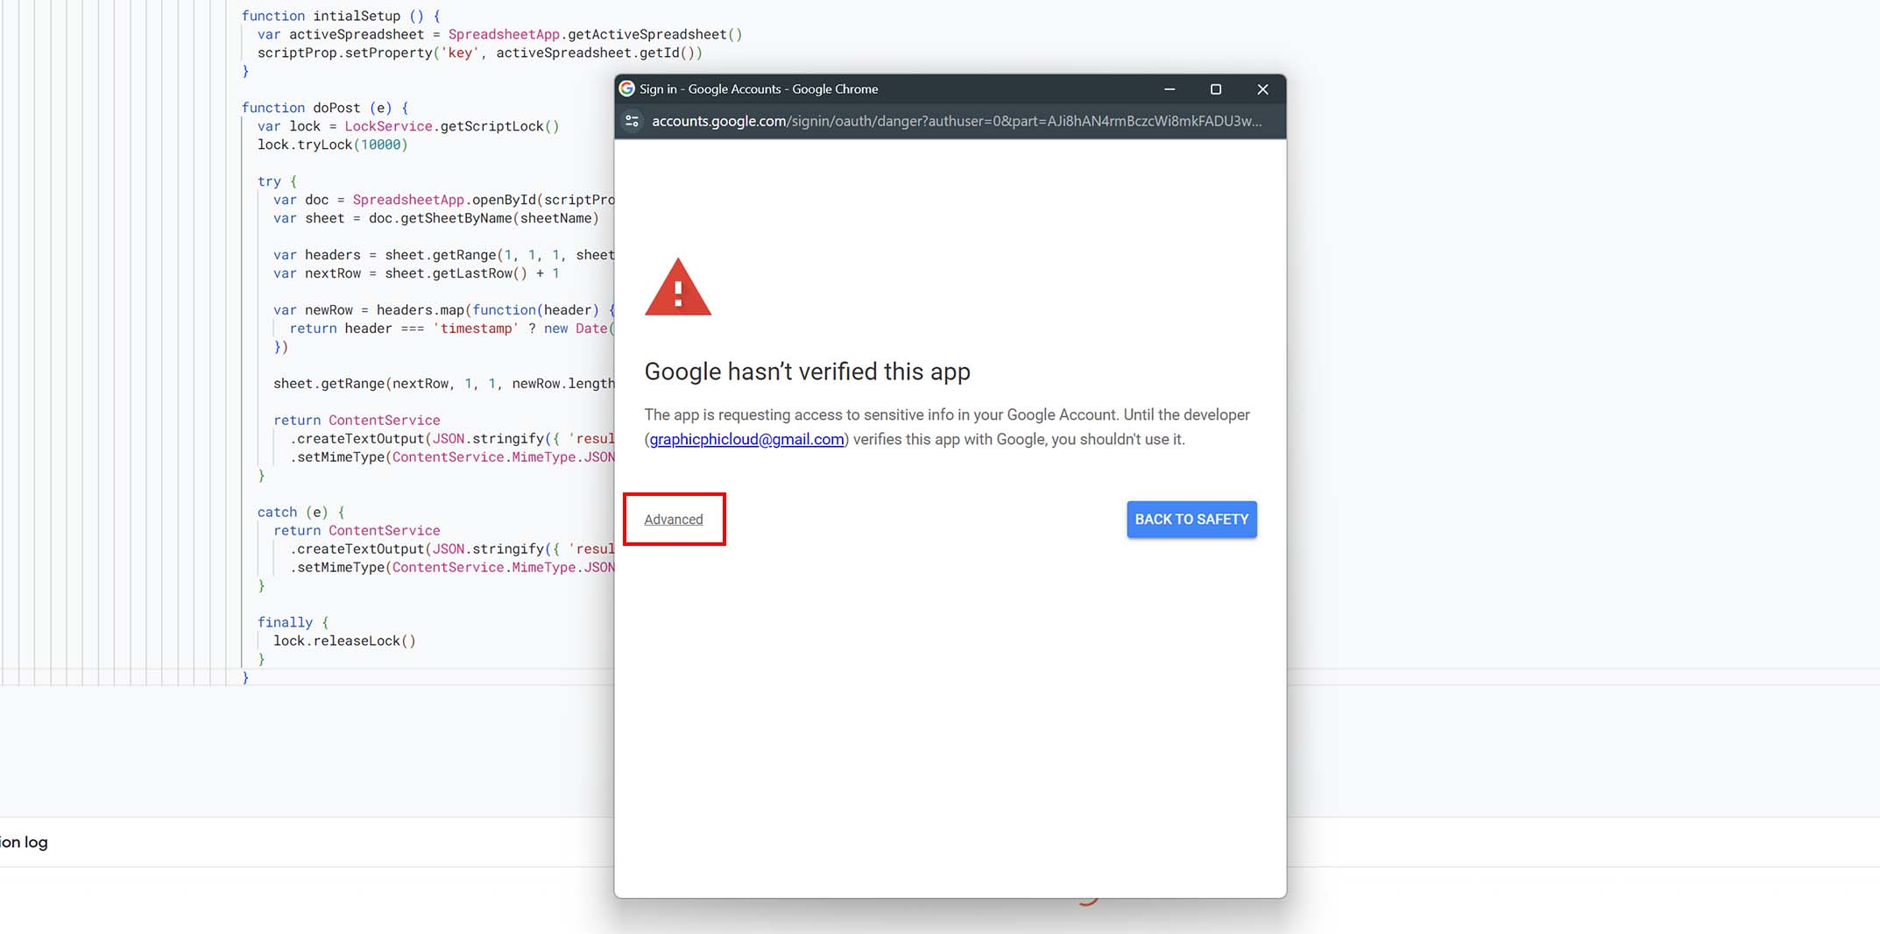The height and width of the screenshot is (934, 1880).
Task: Click the "var lock = LockService.getScriptLock()" line
Action: pos(408,126)
